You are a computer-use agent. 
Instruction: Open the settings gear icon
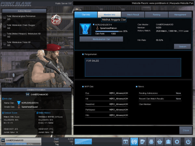click(x=177, y=142)
